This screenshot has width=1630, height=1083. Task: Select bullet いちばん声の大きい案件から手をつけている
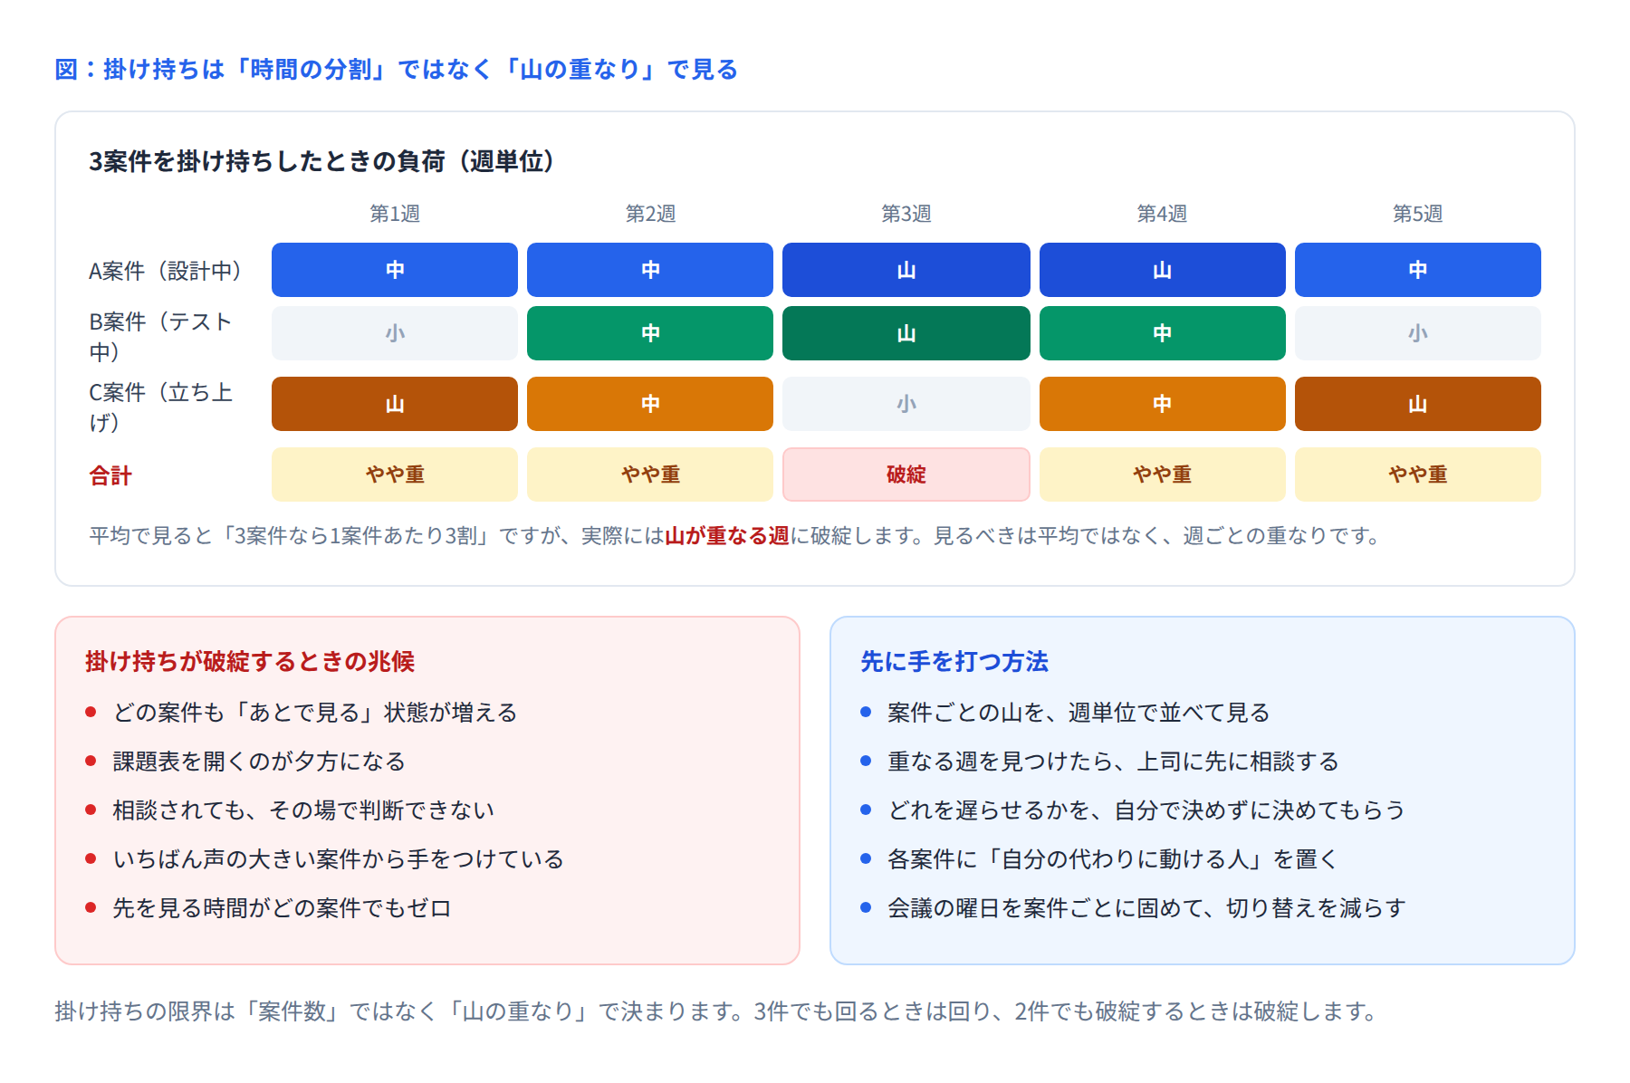(x=338, y=859)
